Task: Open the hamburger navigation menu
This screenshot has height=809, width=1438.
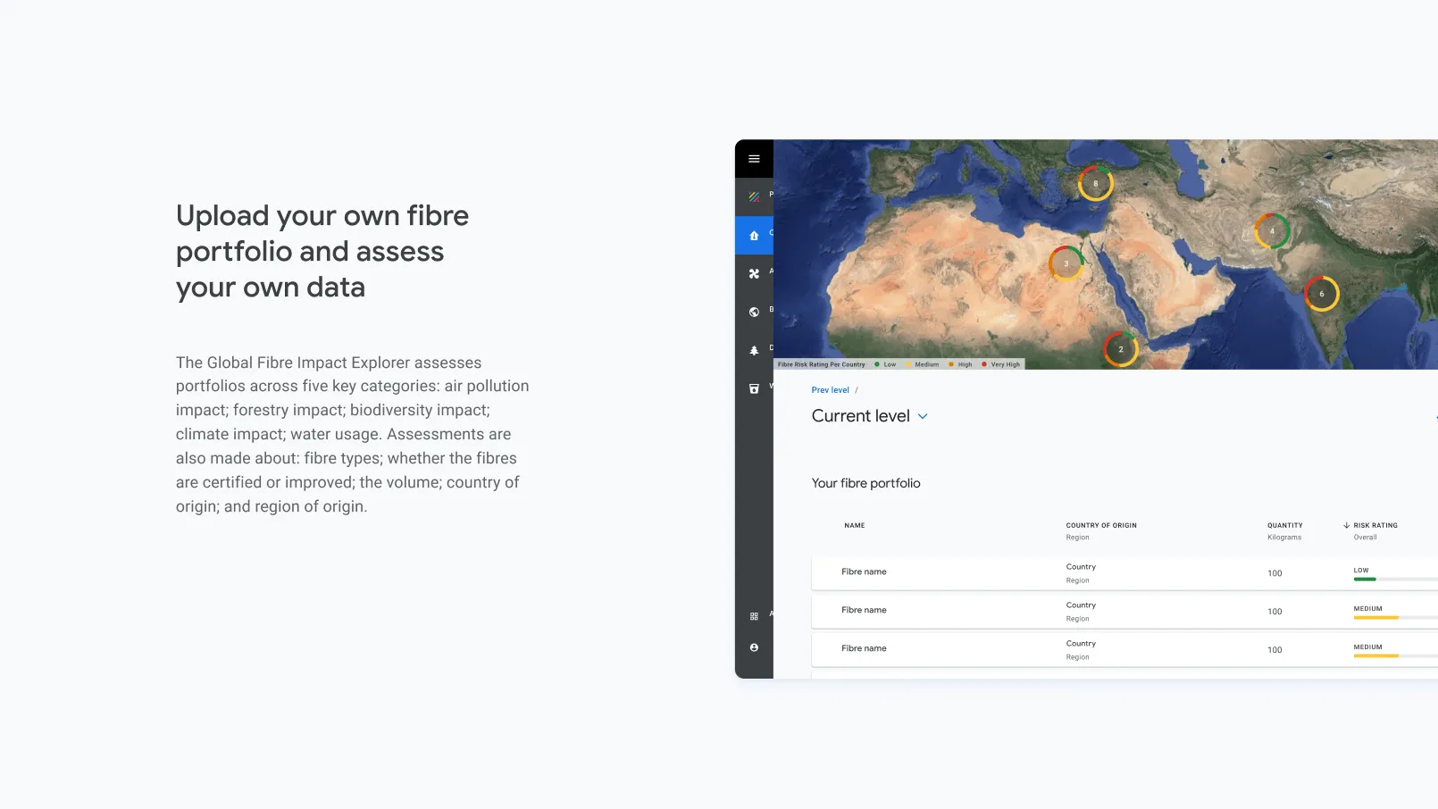Action: (x=754, y=158)
